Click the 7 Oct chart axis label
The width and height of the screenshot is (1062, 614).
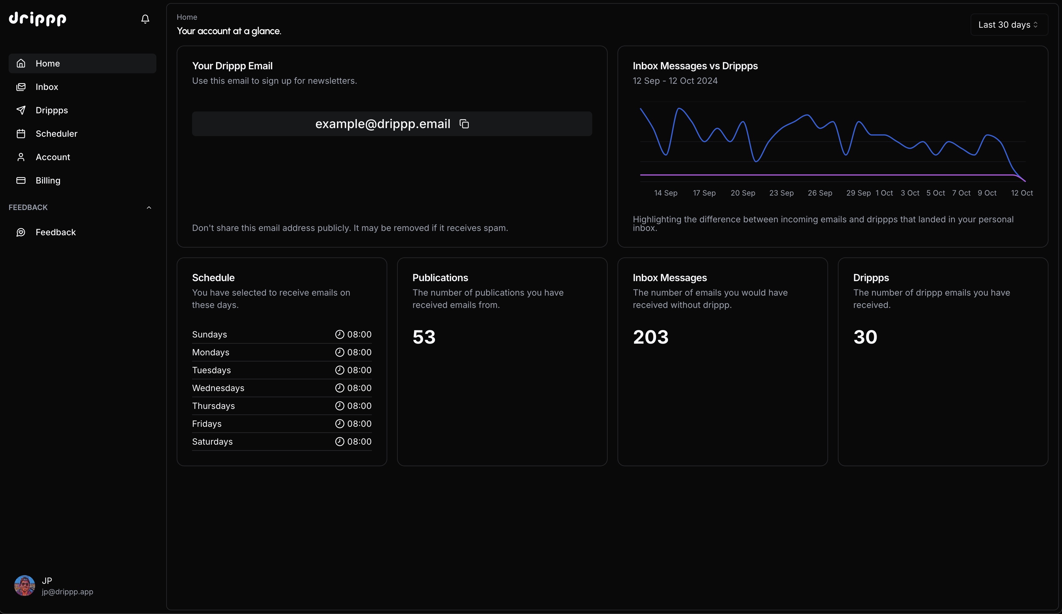point(961,193)
